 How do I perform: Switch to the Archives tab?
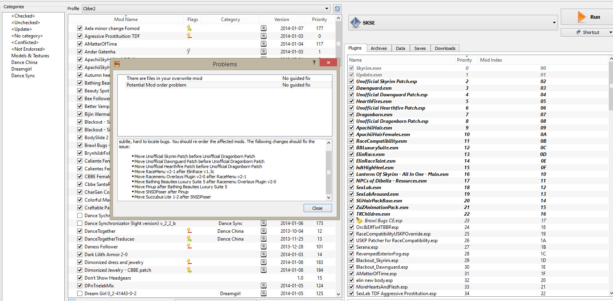tap(378, 48)
